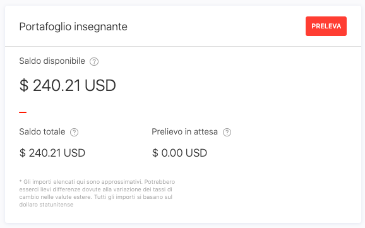Image resolution: width=365 pixels, height=228 pixels.
Task: Click USD in the pending withdrawal amount
Action: 196,153
